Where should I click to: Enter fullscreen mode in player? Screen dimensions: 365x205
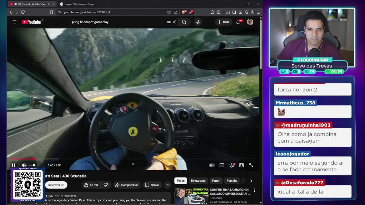[251, 165]
